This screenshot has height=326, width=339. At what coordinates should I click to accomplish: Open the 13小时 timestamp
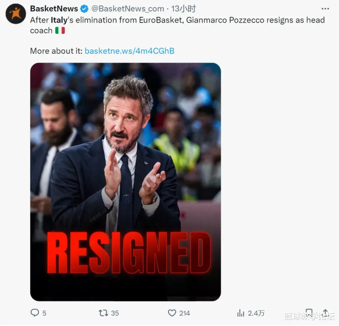click(x=183, y=9)
